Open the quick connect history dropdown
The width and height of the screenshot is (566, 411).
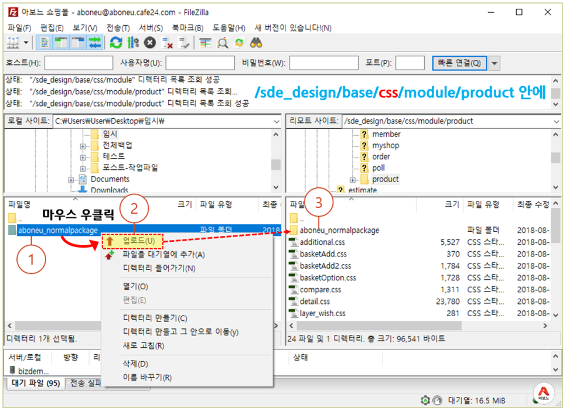click(x=494, y=63)
